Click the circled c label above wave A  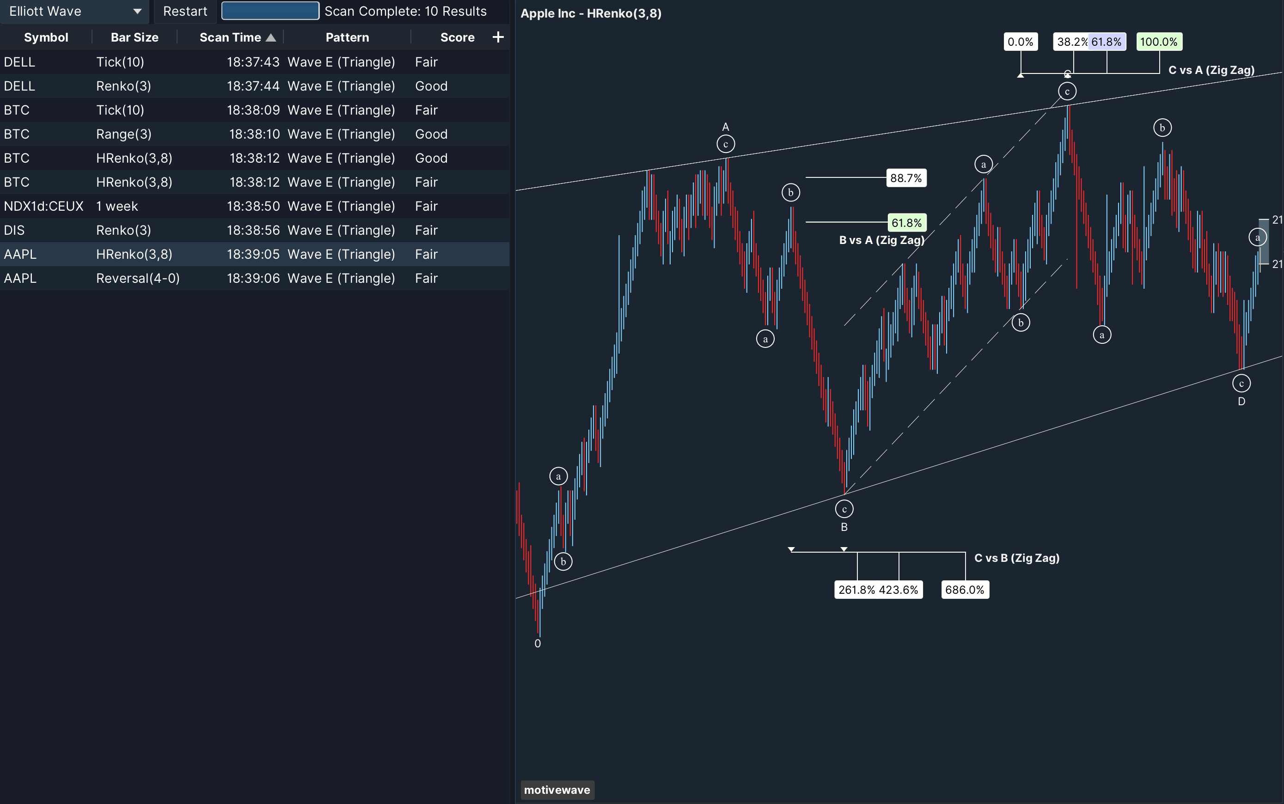tap(726, 144)
